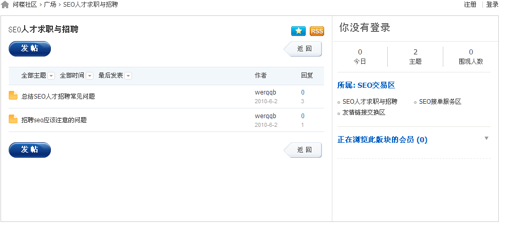Screen dimensions: 507x226
Task: Open sidebar SEO人才求职与招聘 board link
Action: [x=370, y=102]
